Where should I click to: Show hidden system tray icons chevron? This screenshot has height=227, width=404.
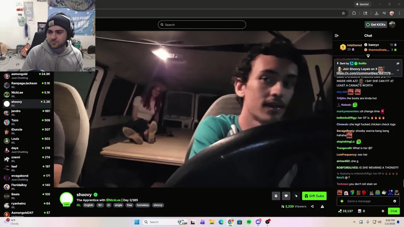coord(354,222)
